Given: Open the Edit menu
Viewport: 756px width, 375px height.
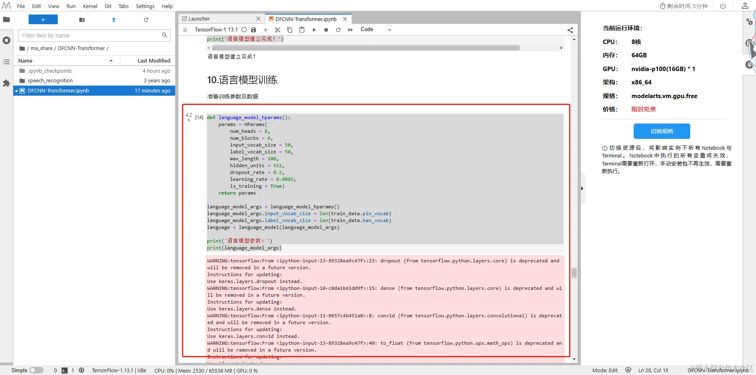Looking at the screenshot, I should 37,6.
